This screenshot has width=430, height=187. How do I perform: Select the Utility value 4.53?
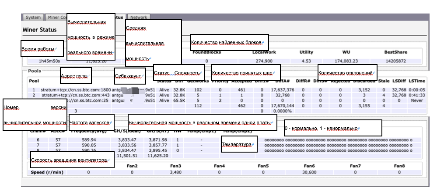click(x=306, y=61)
